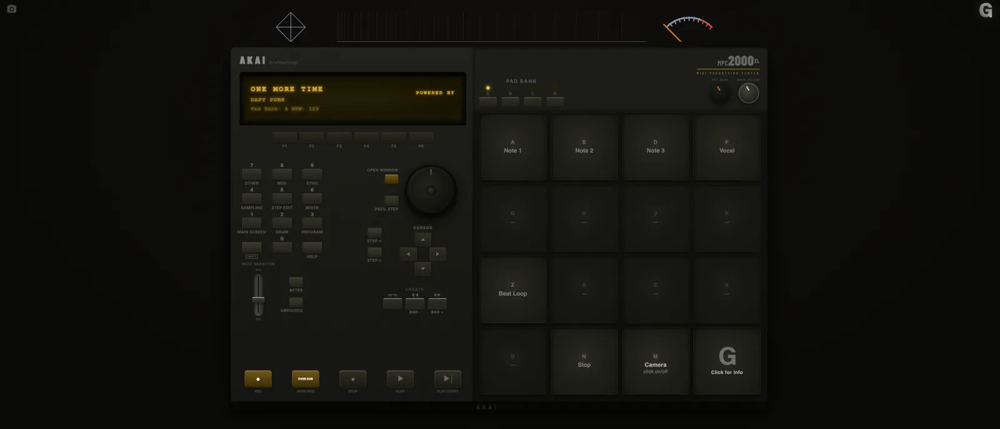This screenshot has height=429, width=1000.
Task: Click the STOP transport button
Action: 353,379
